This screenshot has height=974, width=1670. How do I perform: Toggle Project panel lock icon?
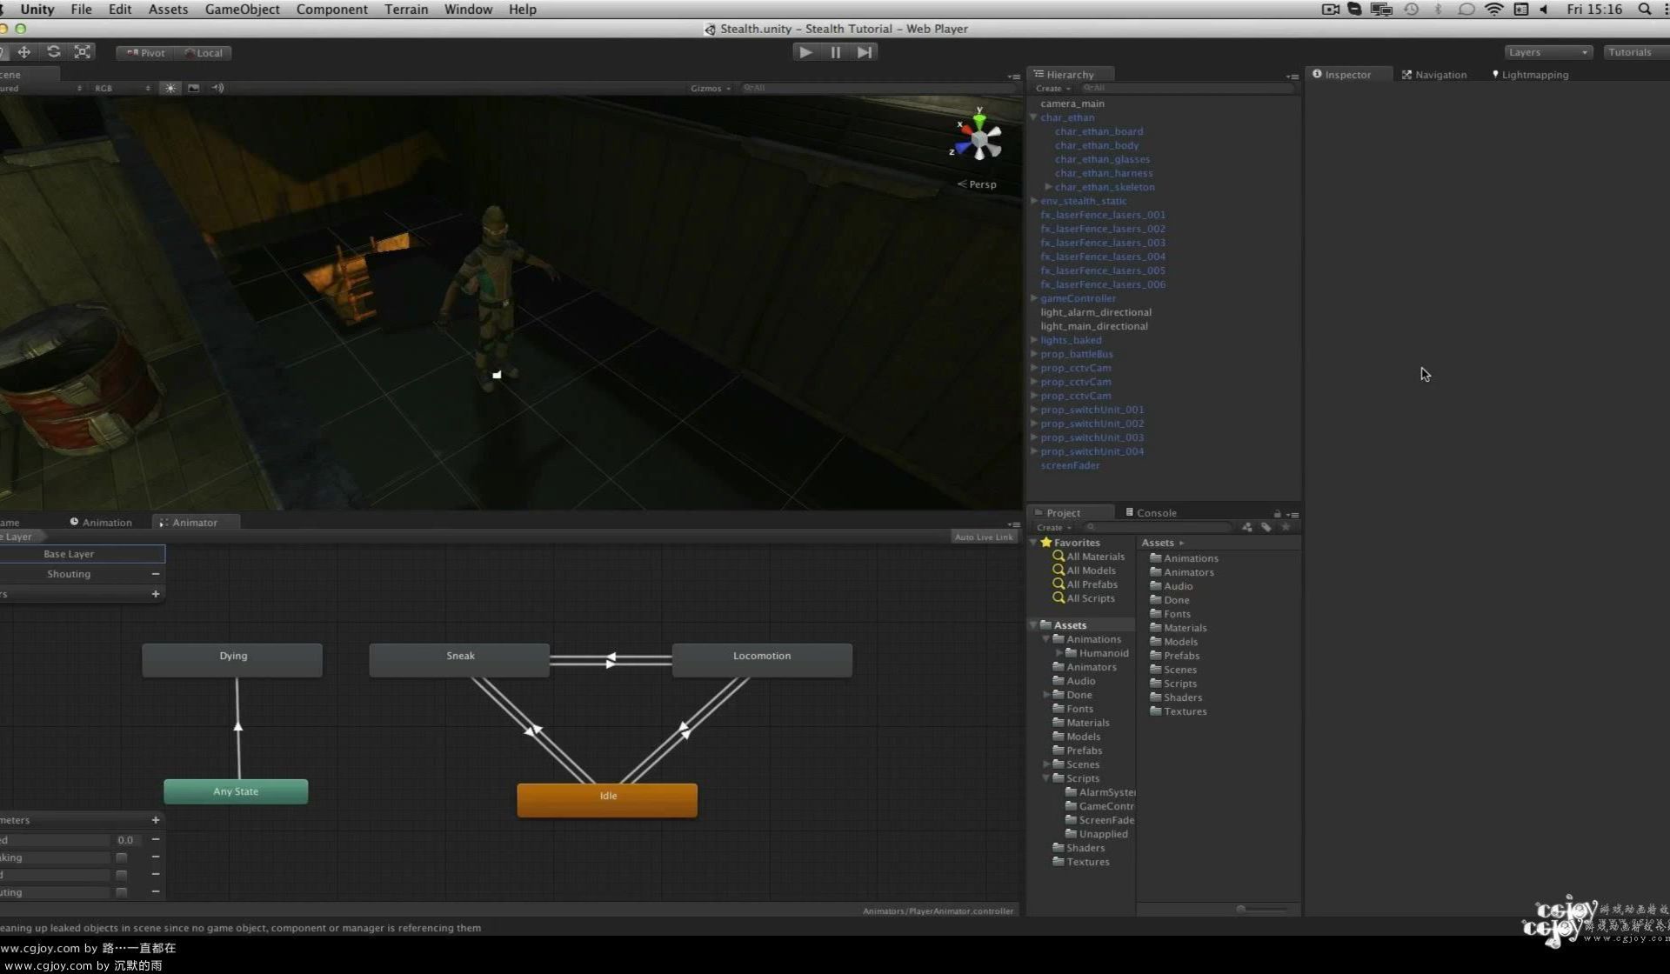point(1277,514)
